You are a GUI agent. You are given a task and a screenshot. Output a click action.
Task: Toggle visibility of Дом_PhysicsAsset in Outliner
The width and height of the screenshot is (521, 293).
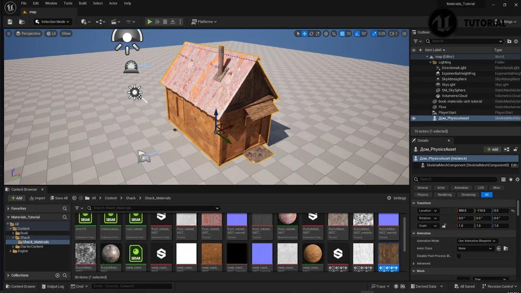414,118
